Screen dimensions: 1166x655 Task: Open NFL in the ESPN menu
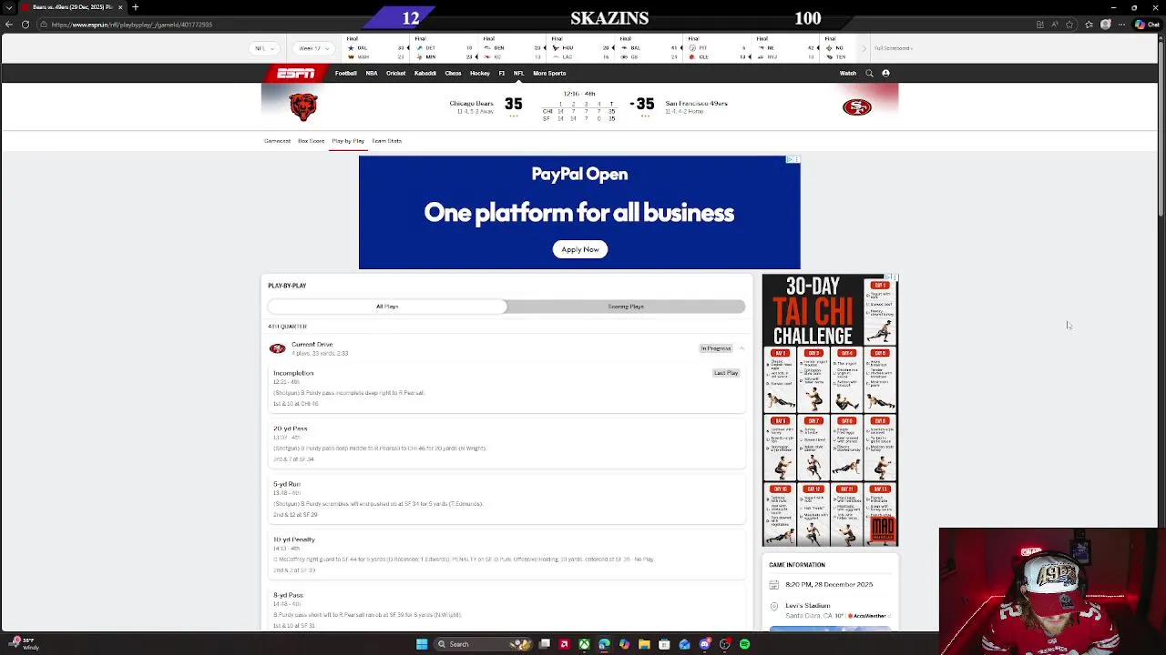tap(518, 73)
